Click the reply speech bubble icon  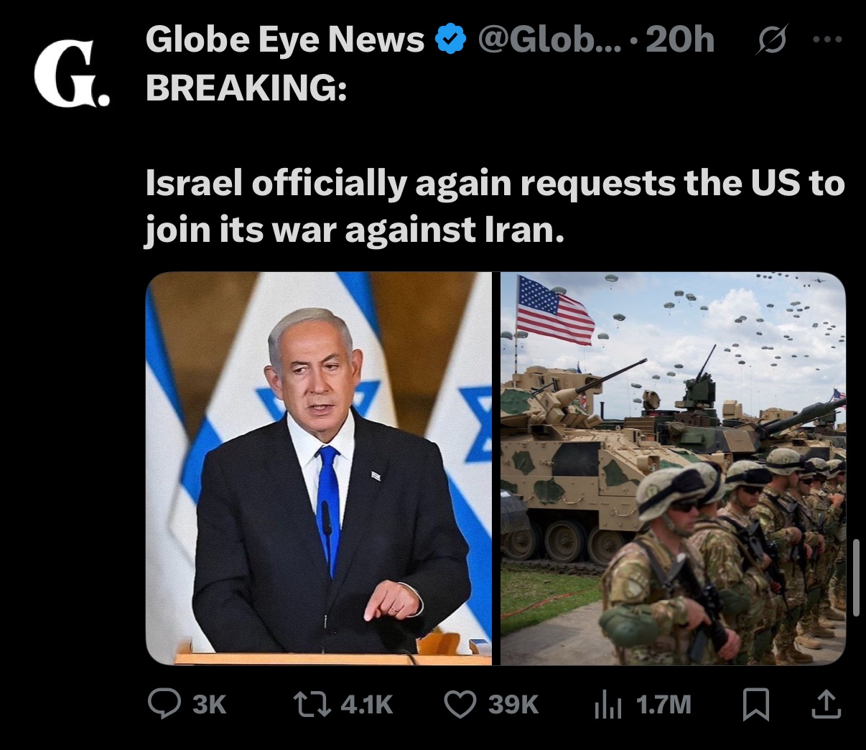point(164,704)
